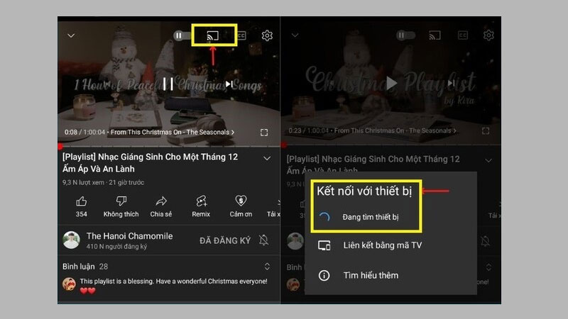Viewport: 568px width, 319px height.
Task: Open The Hanoi Chamomile channel name
Action: [x=129, y=236]
